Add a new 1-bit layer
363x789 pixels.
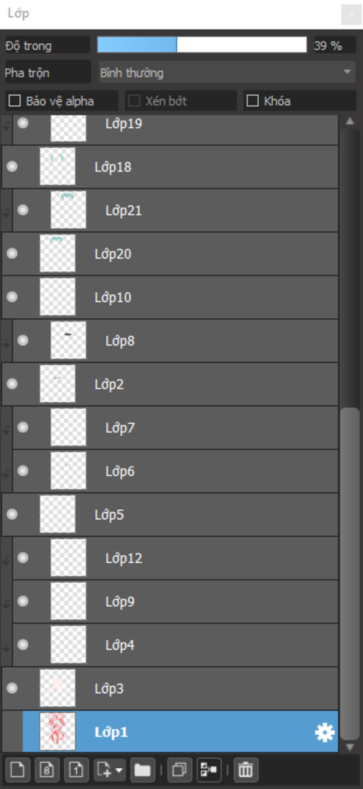(x=76, y=770)
